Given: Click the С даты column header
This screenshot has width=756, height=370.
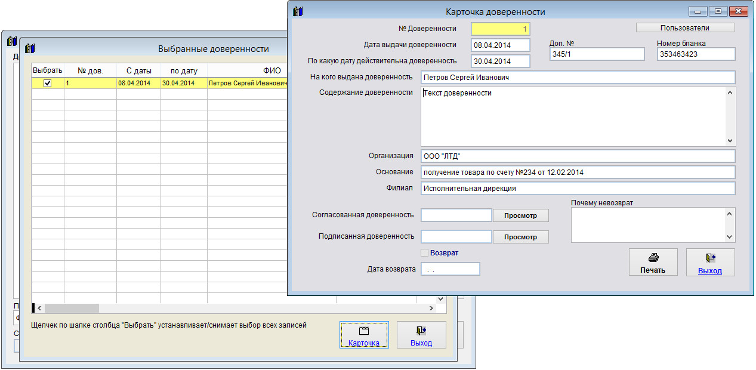Looking at the screenshot, I should [138, 70].
